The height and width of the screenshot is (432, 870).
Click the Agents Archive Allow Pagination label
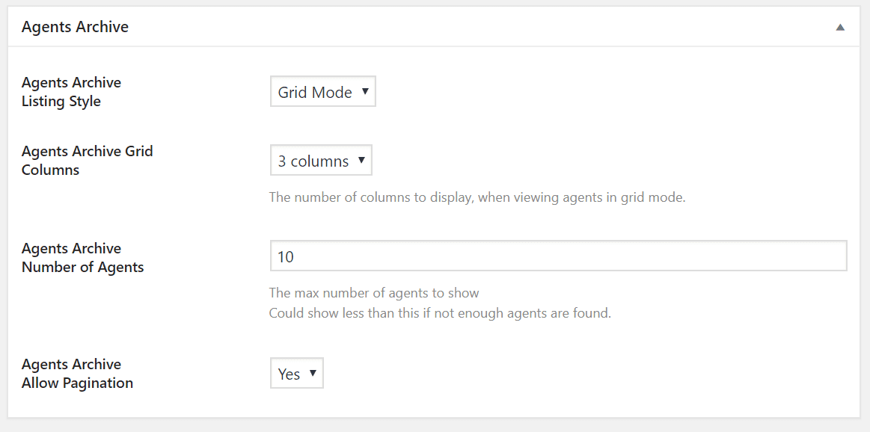[x=77, y=374]
